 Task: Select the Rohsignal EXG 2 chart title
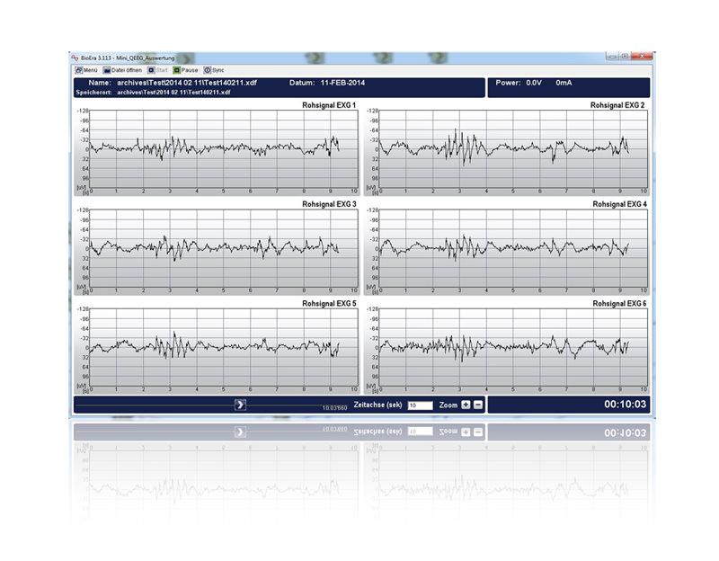pyautogui.click(x=617, y=105)
